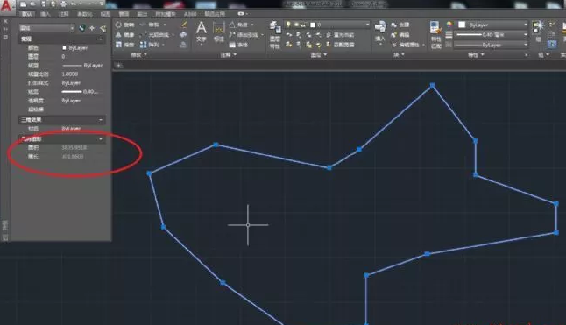Viewport: 566px width, 325px height.
Task: Toggle layer on/off lightbulb in layer dropdown
Action: [x=288, y=25]
